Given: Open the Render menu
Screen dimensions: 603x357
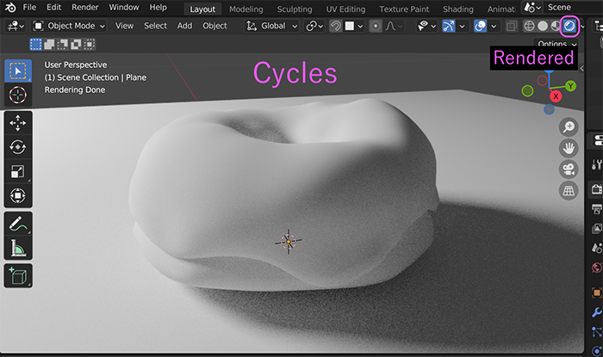Looking at the screenshot, I should [85, 7].
